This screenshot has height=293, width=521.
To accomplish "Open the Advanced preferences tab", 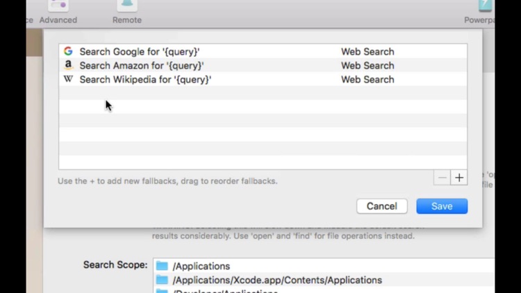I will (x=58, y=12).
